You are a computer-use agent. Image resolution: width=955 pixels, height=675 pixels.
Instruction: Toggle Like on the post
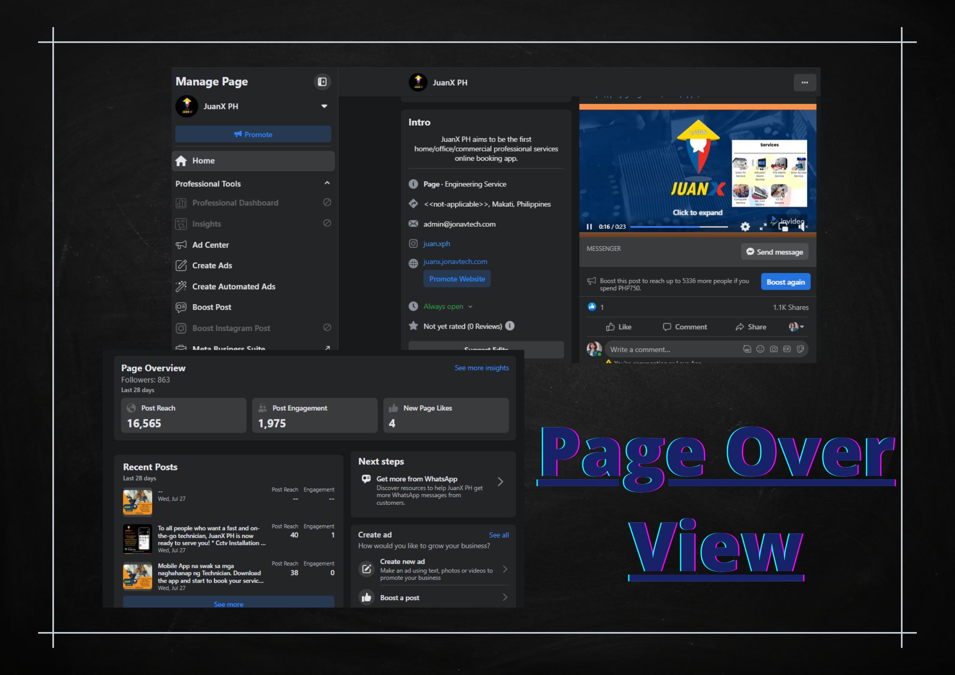pyautogui.click(x=619, y=327)
